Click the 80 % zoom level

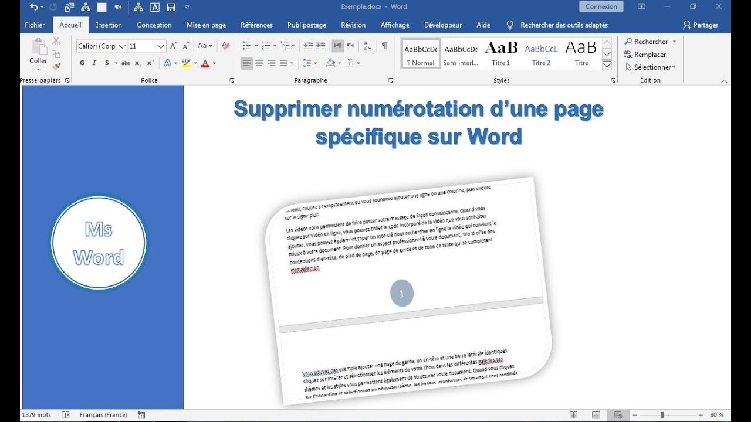tap(716, 415)
